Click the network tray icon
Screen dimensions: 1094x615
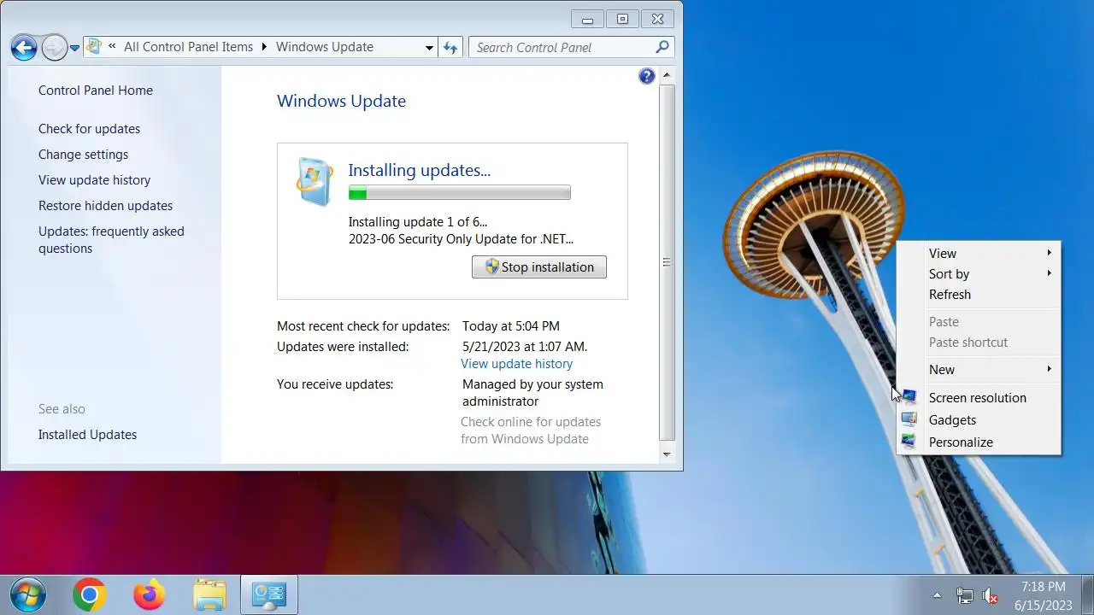964,595
